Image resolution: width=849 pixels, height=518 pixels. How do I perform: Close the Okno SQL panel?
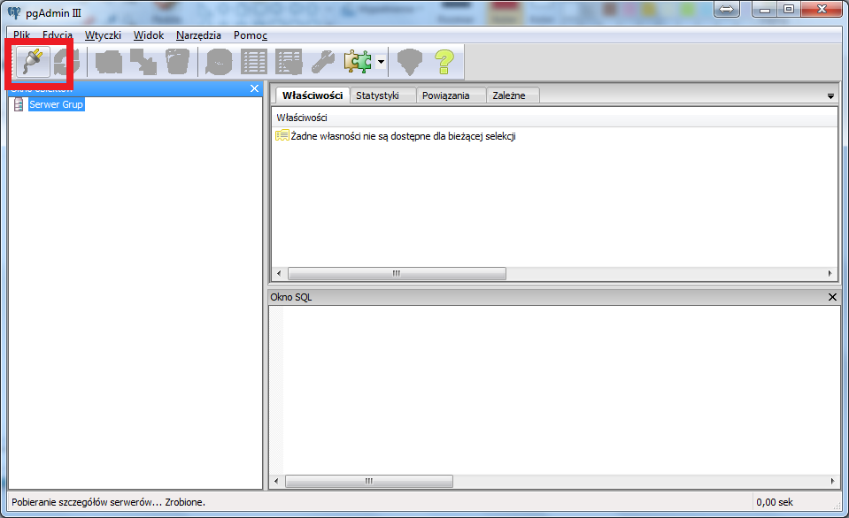833,297
